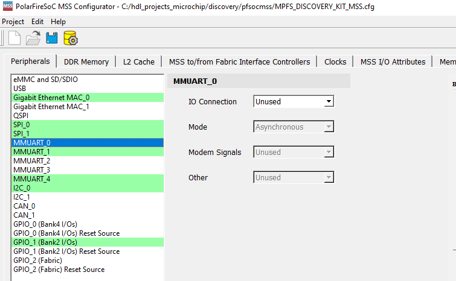Switch to the DDR Memory tab
The image size is (456, 281).
coord(86,62)
